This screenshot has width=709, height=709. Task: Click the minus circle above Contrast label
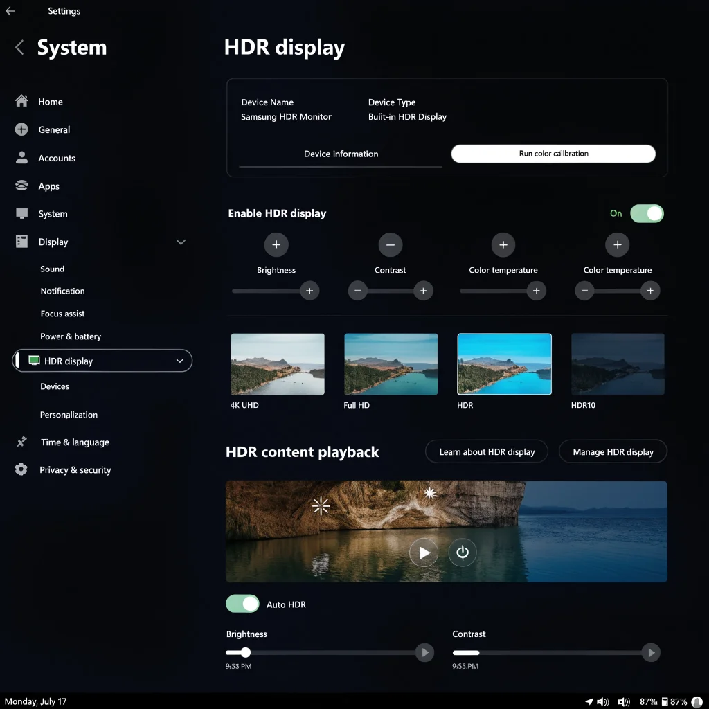point(391,244)
